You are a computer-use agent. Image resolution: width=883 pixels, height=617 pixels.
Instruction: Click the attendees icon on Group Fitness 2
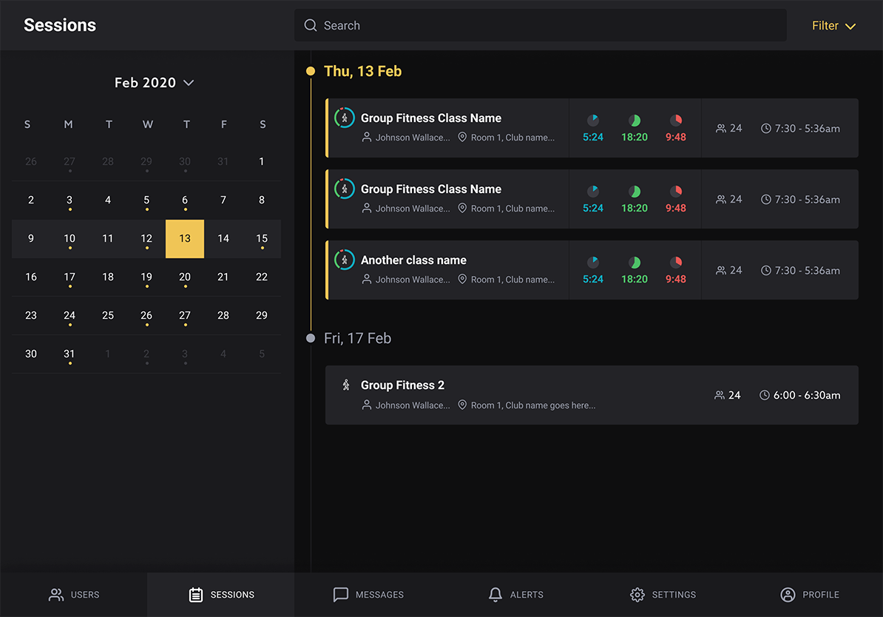(x=720, y=395)
